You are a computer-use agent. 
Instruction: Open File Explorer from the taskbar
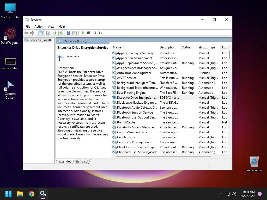(x=20, y=194)
